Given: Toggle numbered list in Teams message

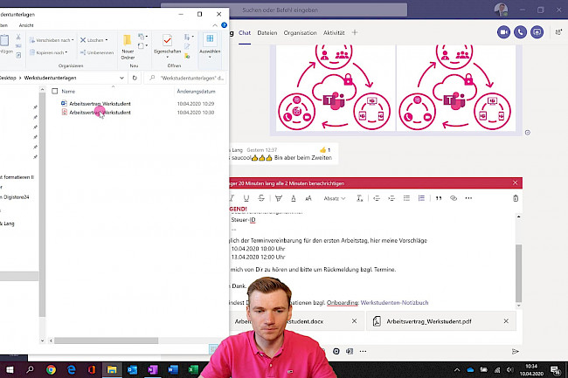Looking at the screenshot, I should click(x=421, y=198).
